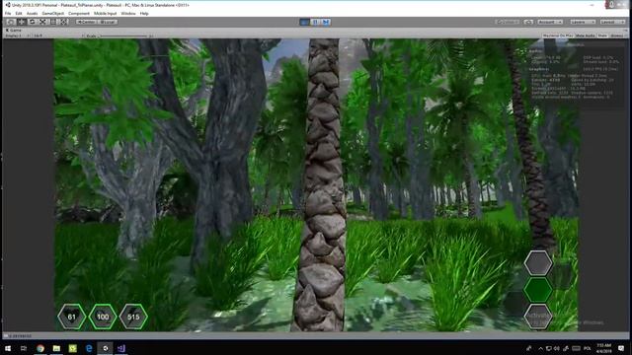Open the Help menu

[x=144, y=13]
